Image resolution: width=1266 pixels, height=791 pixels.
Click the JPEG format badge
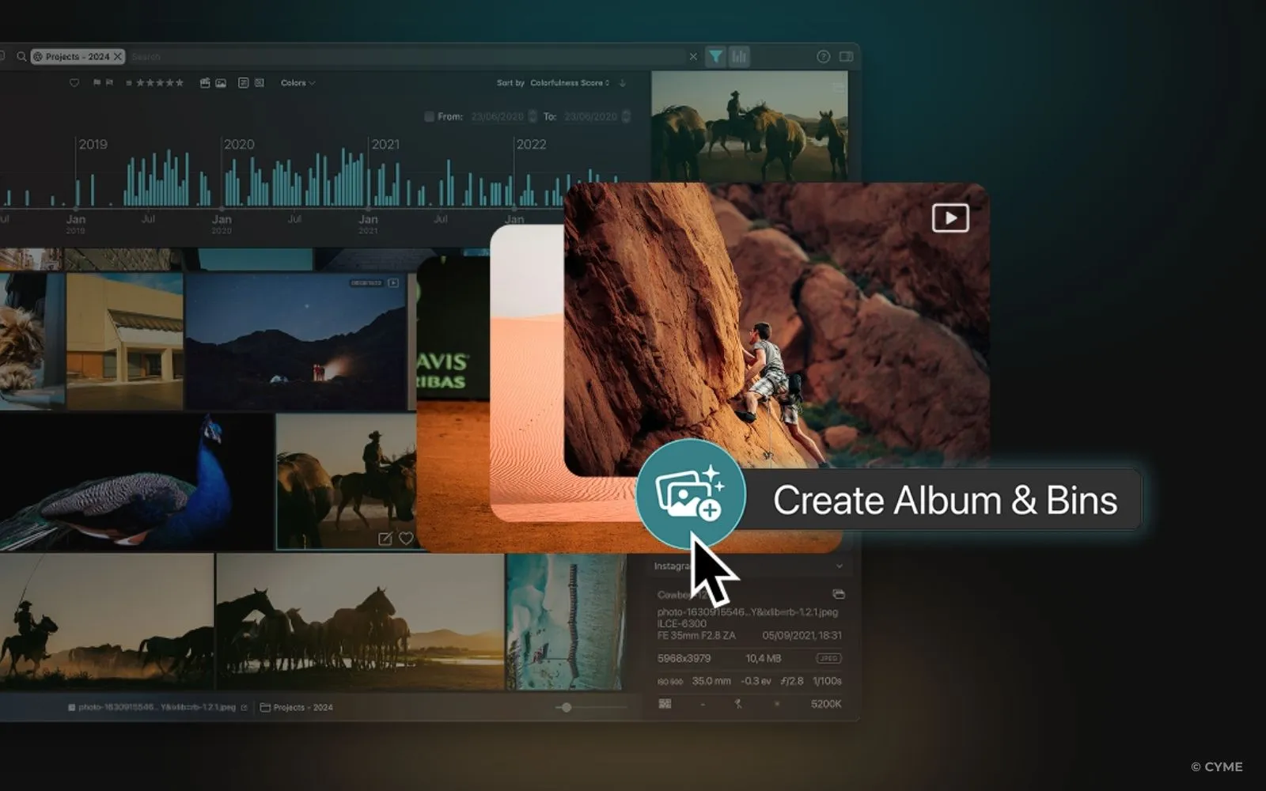[828, 658]
